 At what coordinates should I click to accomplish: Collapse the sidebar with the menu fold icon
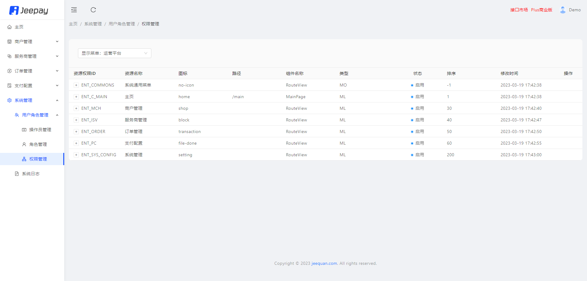coord(74,10)
